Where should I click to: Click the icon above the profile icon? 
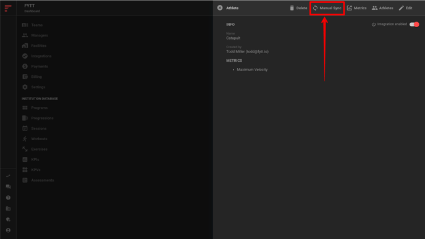coord(8,219)
